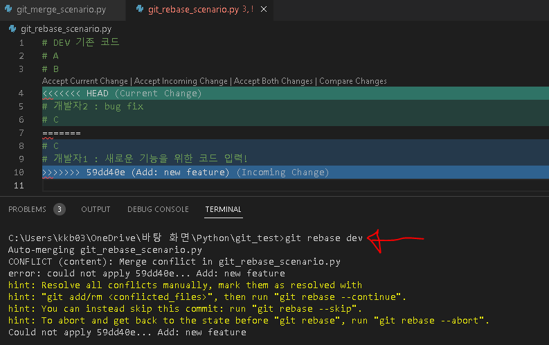Viewport: 549px width, 345px height.
Task: Click 'Auto-merging git_rebase_scenario.py' terminal line
Action: [105, 250]
